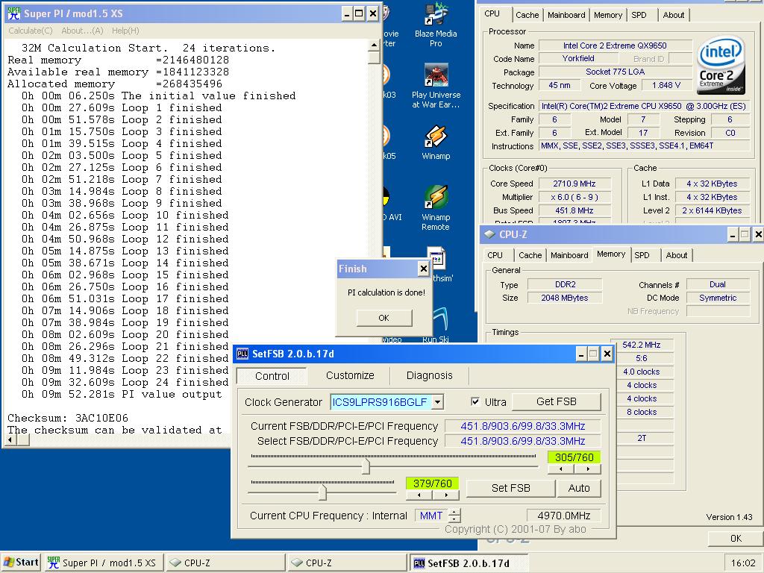Close the Finish dialog
The height and width of the screenshot is (573, 764).
tap(424, 269)
